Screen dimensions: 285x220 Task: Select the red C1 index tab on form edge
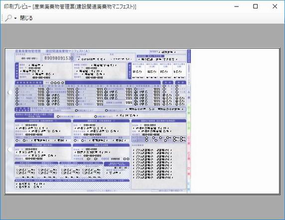pyautogui.click(x=189, y=141)
